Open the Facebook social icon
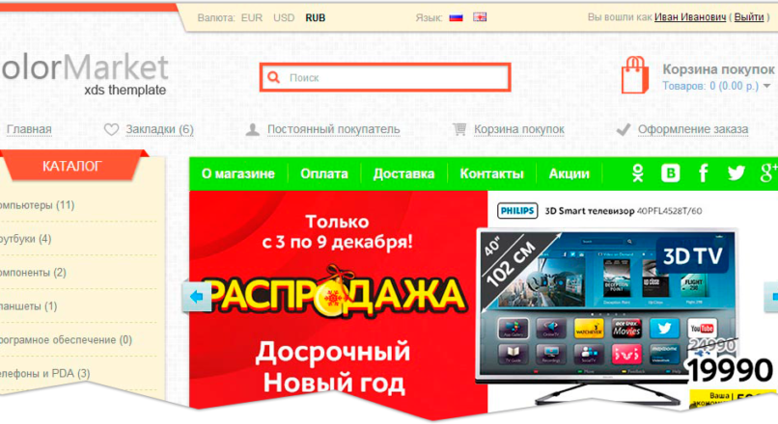Image resolution: width=778 pixels, height=424 pixels. (x=703, y=173)
